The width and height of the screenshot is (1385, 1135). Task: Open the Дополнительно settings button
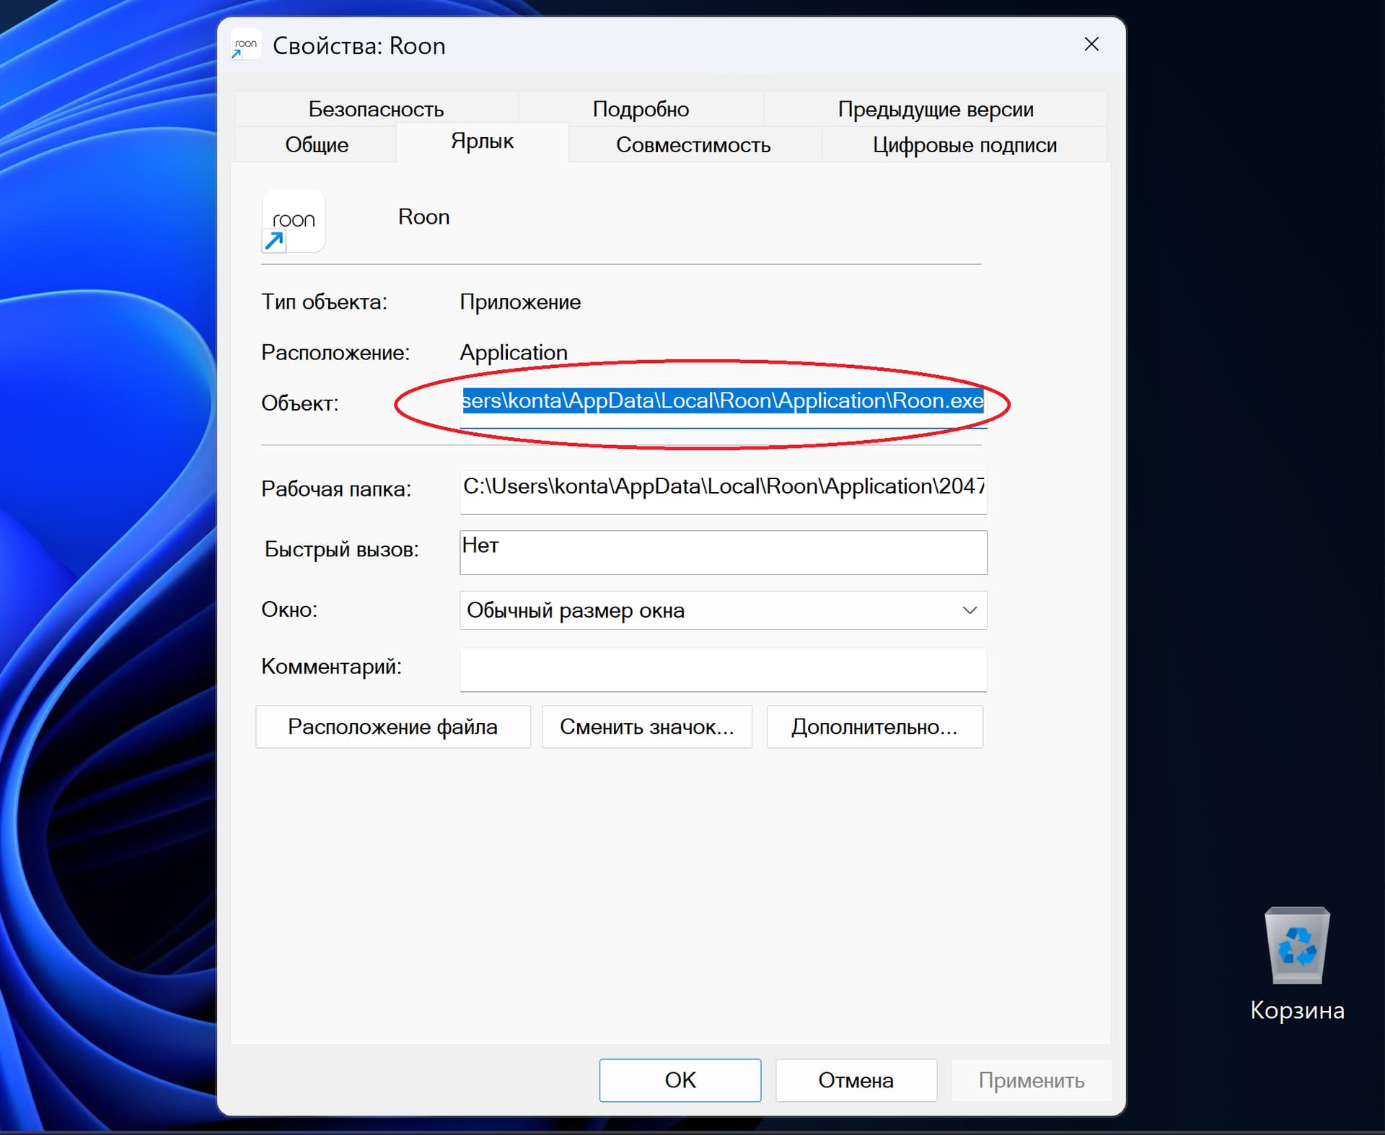(x=874, y=727)
